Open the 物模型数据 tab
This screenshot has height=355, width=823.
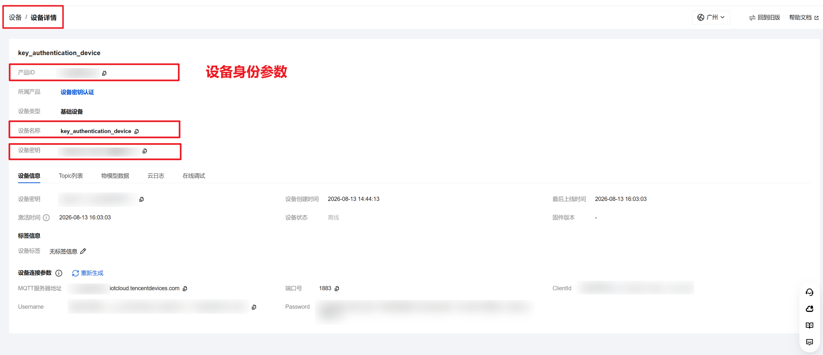(x=115, y=176)
